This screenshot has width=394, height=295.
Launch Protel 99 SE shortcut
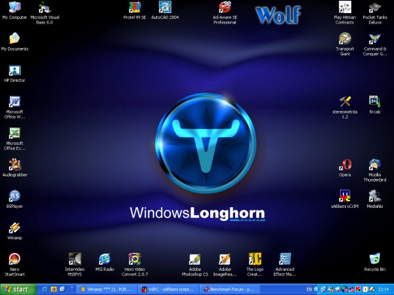(135, 10)
